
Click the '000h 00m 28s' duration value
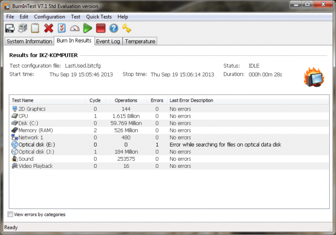coord(265,75)
